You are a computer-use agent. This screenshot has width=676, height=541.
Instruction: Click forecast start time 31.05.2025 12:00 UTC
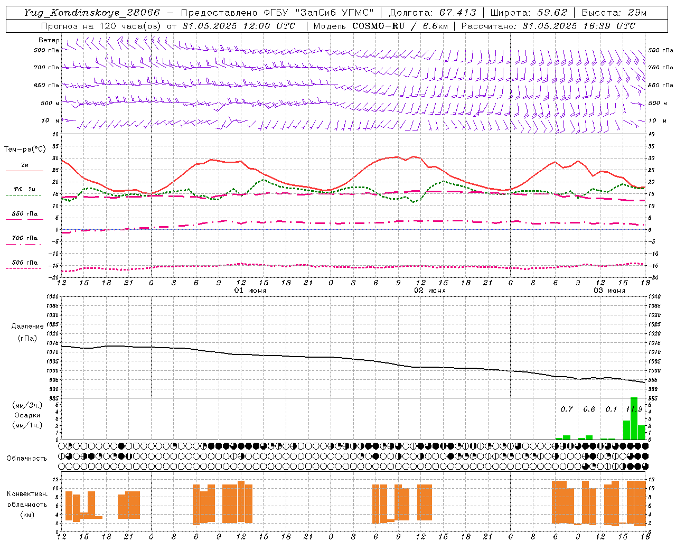pyautogui.click(x=239, y=26)
